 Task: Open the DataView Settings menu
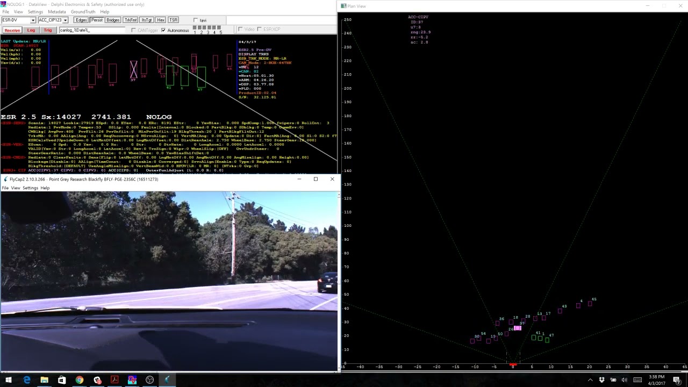pos(35,11)
